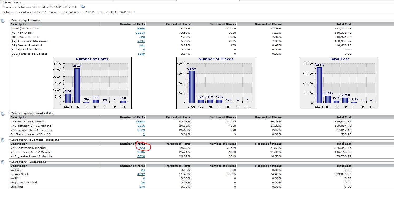The image size is (394, 215).
Task: Open the 528 Manual Order parts link
Action: click(142, 37)
